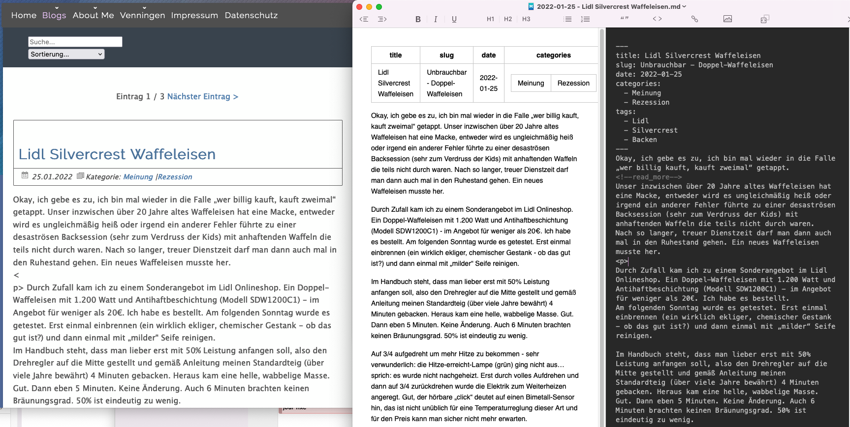Click the Rezession cell in the preview table
Viewport: 850px width, 427px height.
click(573, 83)
